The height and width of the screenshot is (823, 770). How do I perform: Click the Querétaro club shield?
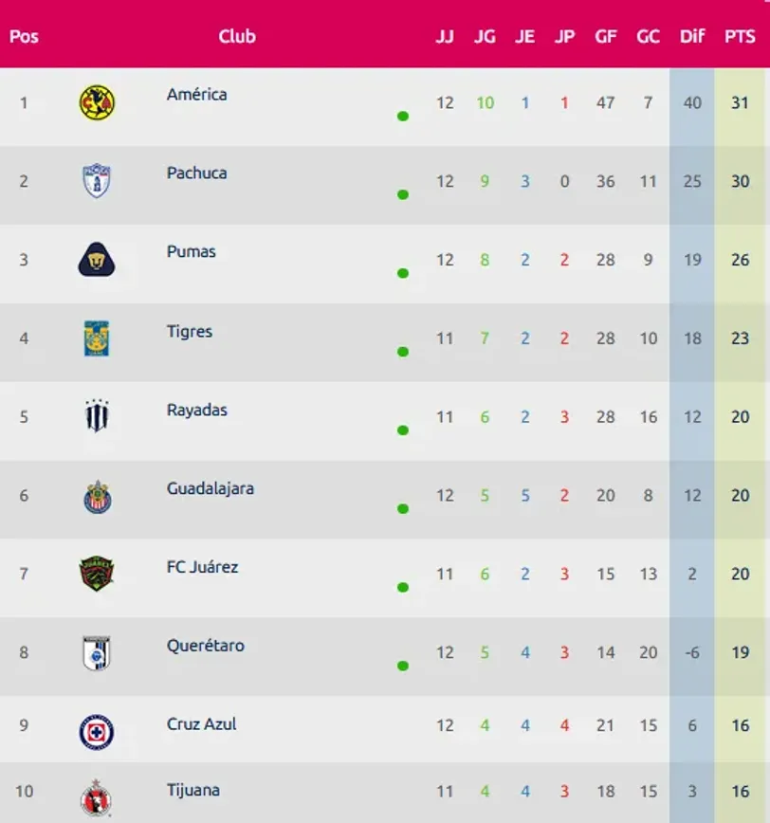tap(97, 652)
